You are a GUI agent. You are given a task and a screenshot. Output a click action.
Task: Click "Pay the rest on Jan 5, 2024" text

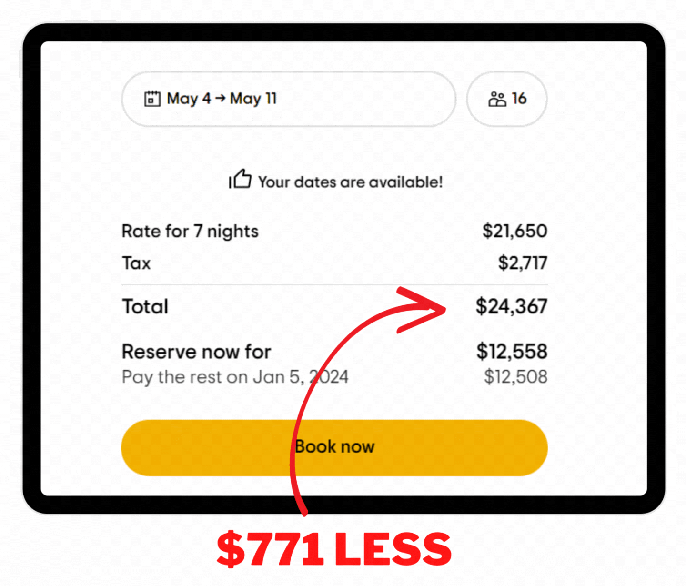coord(234,377)
